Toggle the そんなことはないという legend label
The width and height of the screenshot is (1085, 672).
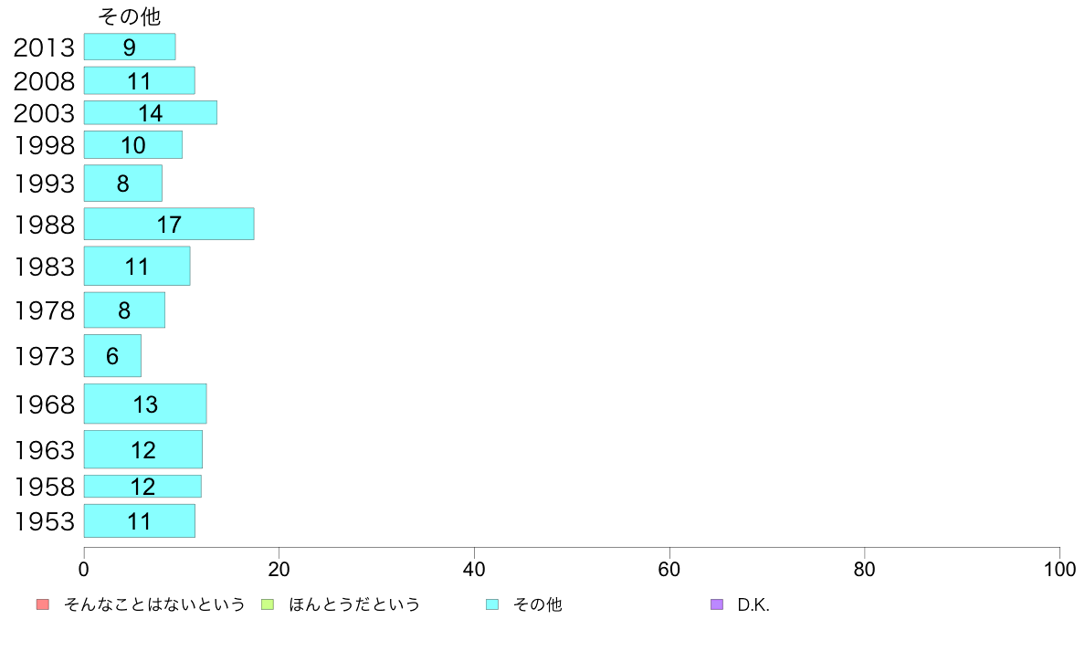click(x=154, y=604)
